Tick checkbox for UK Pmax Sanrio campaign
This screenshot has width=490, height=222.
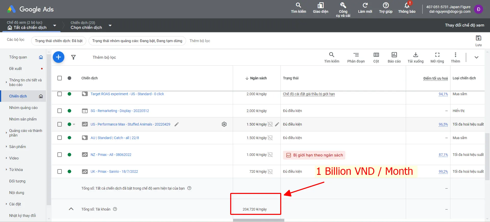point(59,171)
